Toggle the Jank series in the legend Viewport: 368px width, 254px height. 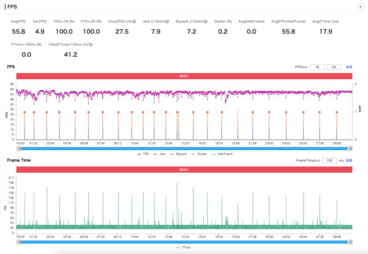click(x=159, y=154)
